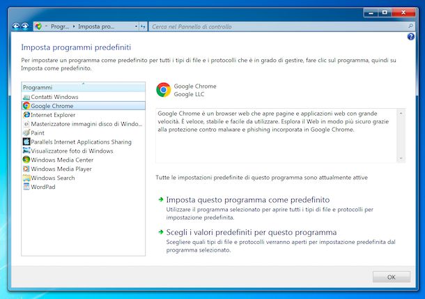This screenshot has height=299, width=425.
Task: Click the green arrow beside Imposta questo programma
Action: [x=161, y=199]
